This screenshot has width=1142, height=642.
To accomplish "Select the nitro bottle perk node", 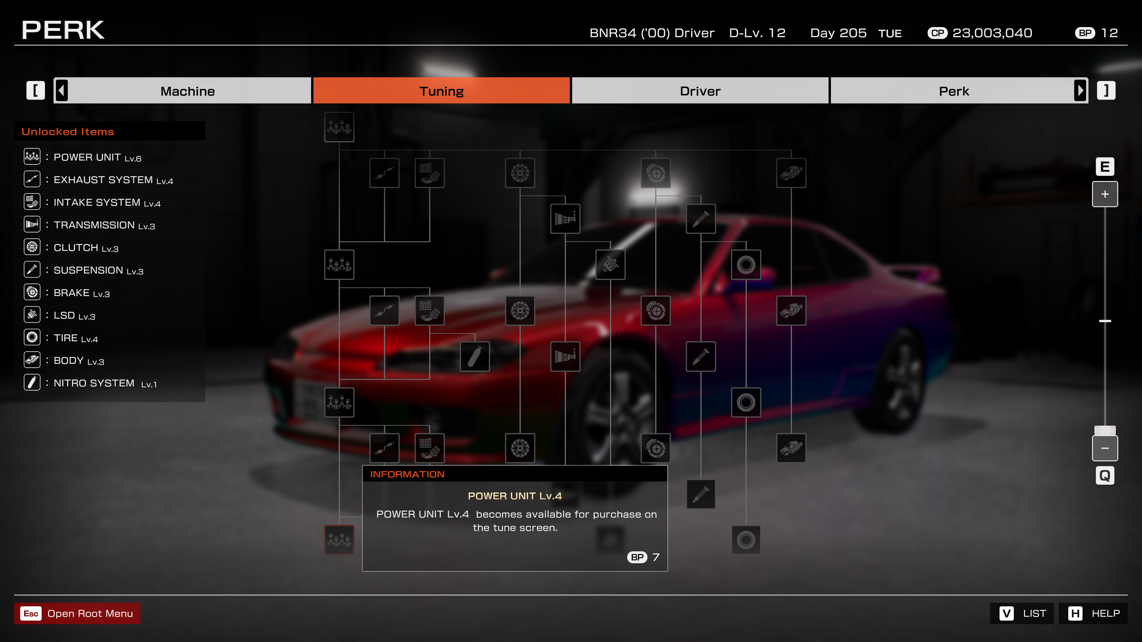I will click(x=474, y=356).
